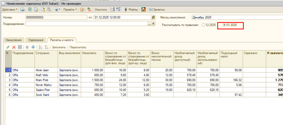The image size is (283, 125).
Task: Open the Дт/Кт postings icon
Action: pyautogui.click(x=89, y=9)
